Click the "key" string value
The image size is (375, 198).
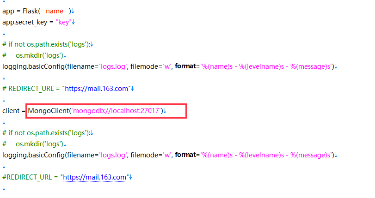click(63, 22)
